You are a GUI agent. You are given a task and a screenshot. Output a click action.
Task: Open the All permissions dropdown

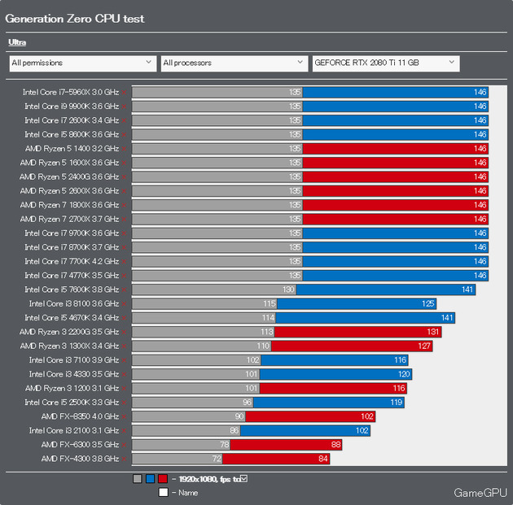[x=82, y=63]
